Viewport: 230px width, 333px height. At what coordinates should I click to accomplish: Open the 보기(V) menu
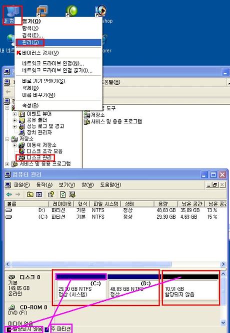pos(67,185)
